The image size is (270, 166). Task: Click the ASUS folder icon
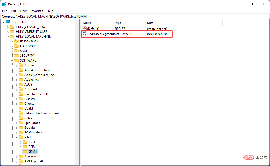click(x=21, y=84)
